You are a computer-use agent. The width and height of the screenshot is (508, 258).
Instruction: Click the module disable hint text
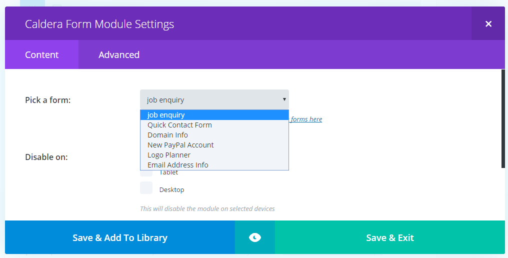[x=207, y=208]
